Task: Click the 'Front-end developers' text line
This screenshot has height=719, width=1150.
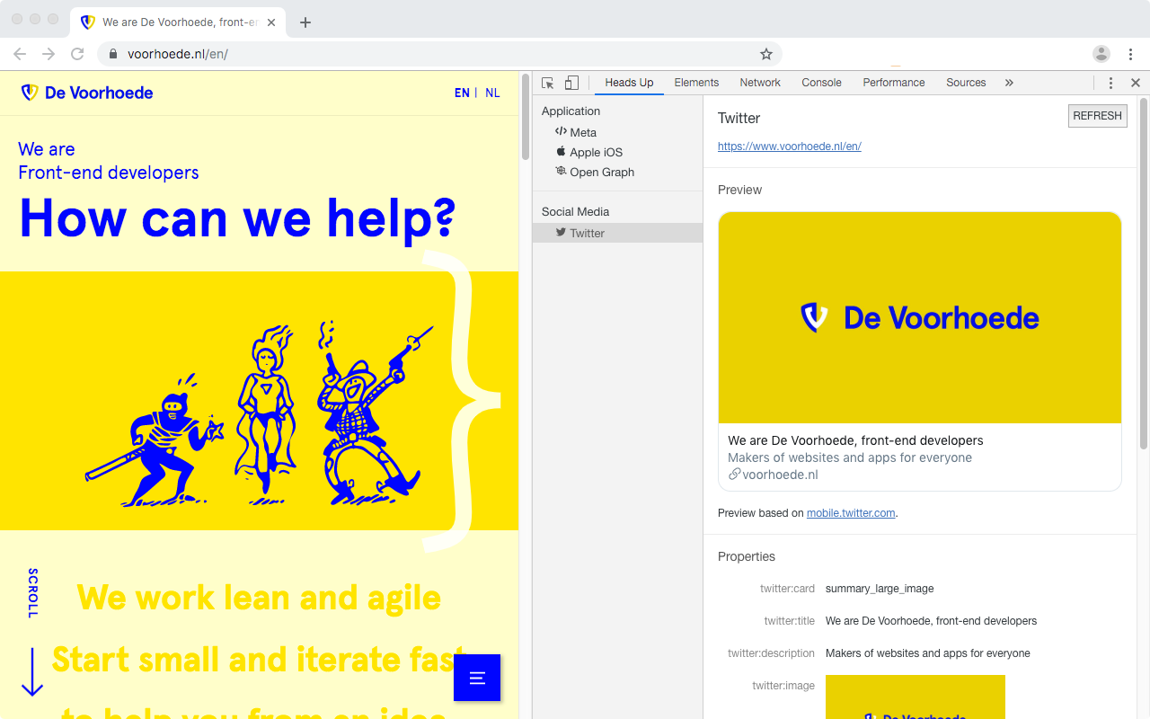Action: click(x=109, y=173)
